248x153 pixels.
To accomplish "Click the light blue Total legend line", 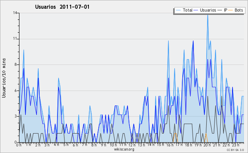I will coord(178,10).
